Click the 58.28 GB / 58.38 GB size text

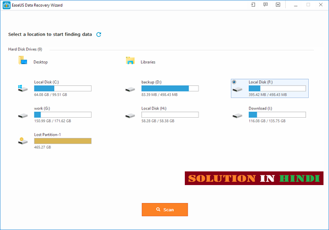point(158,121)
